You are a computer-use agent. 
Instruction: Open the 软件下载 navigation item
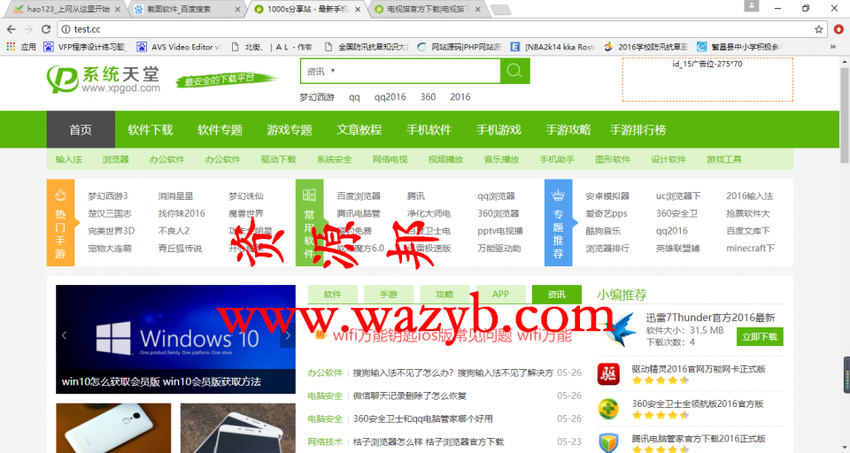(x=151, y=129)
